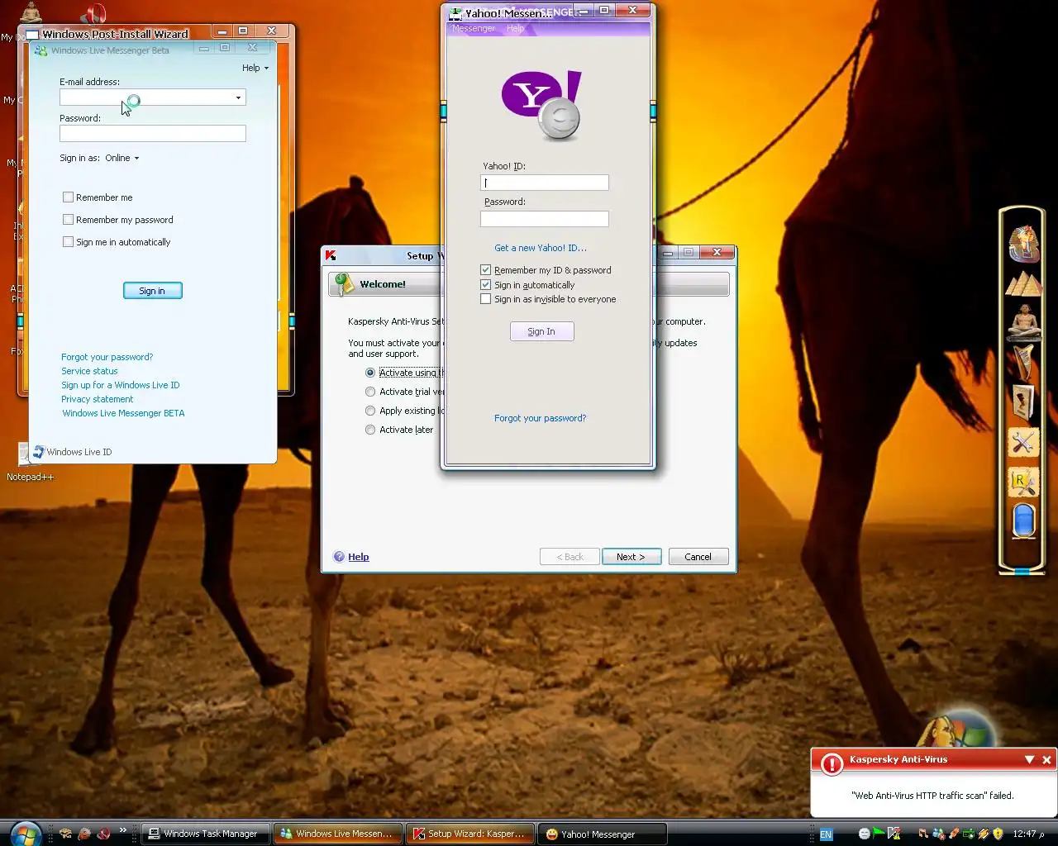The image size is (1058, 846).
Task: Switch to Windows Live Messenger taskbar button
Action: [x=339, y=834]
